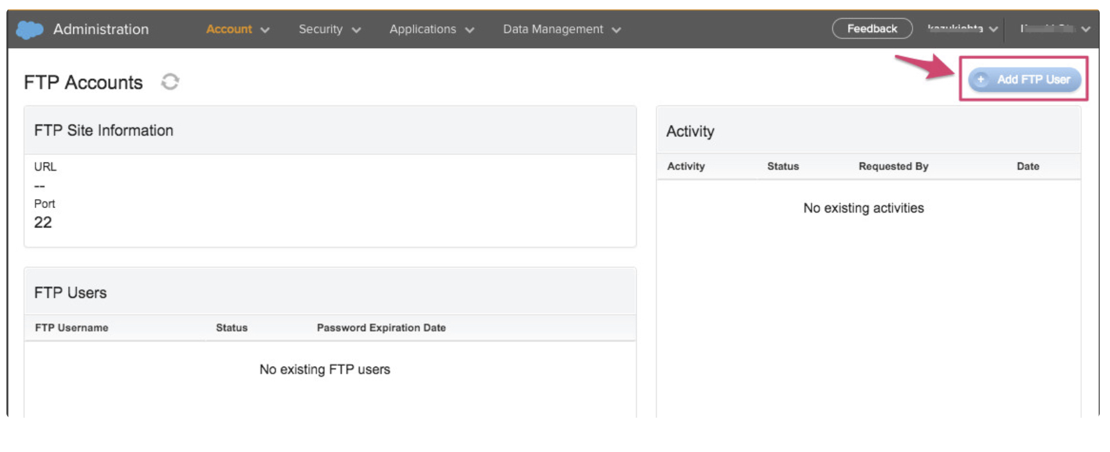
Task: Expand the Security dropdown chevron
Action: 356,30
